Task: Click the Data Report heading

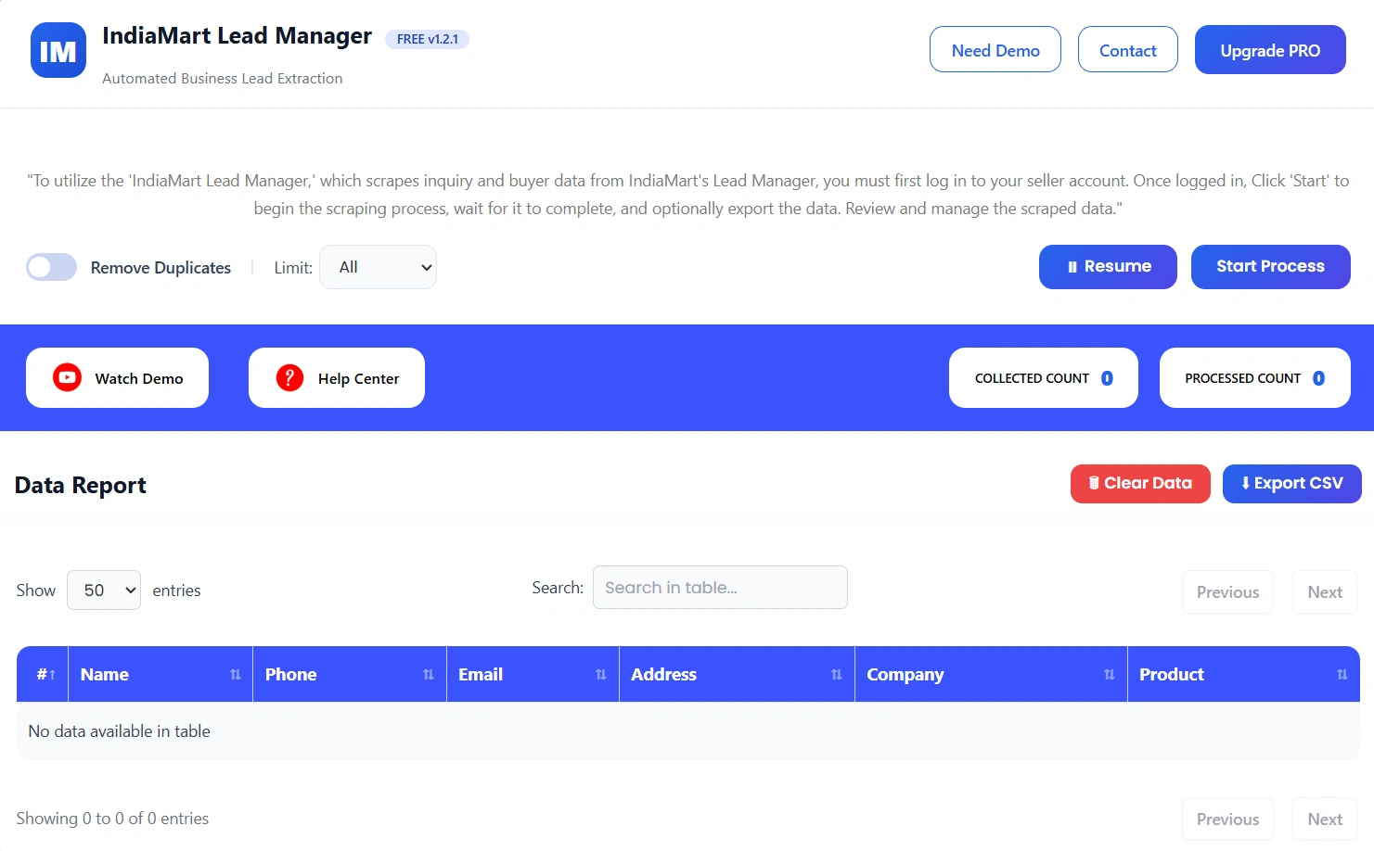Action: pyautogui.click(x=81, y=485)
